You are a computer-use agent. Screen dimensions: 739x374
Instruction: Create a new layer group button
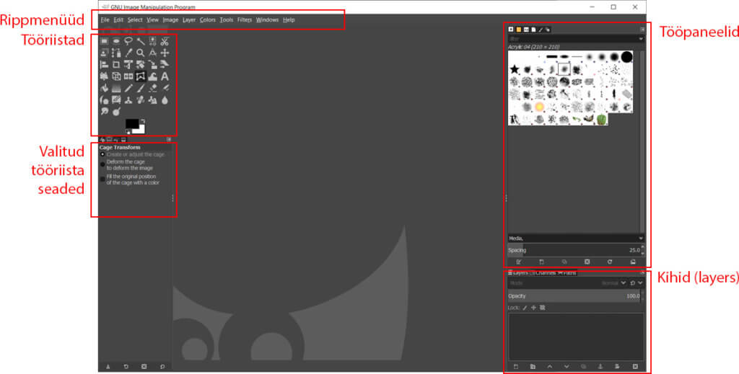[x=533, y=367]
